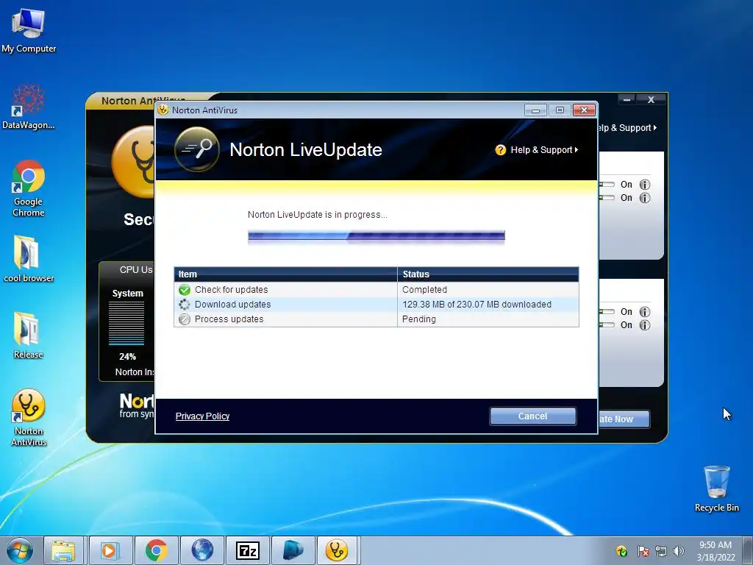Image resolution: width=753 pixels, height=565 pixels.
Task: Open the blue app icon next to 7-Zip
Action: click(x=293, y=550)
